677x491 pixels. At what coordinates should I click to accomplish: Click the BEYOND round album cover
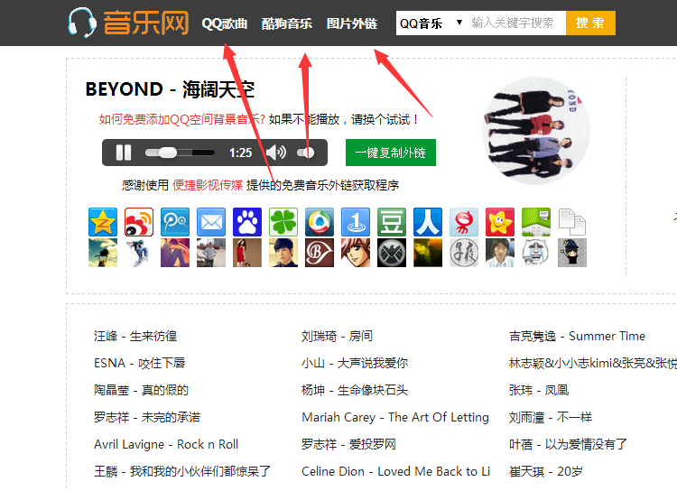(x=536, y=131)
